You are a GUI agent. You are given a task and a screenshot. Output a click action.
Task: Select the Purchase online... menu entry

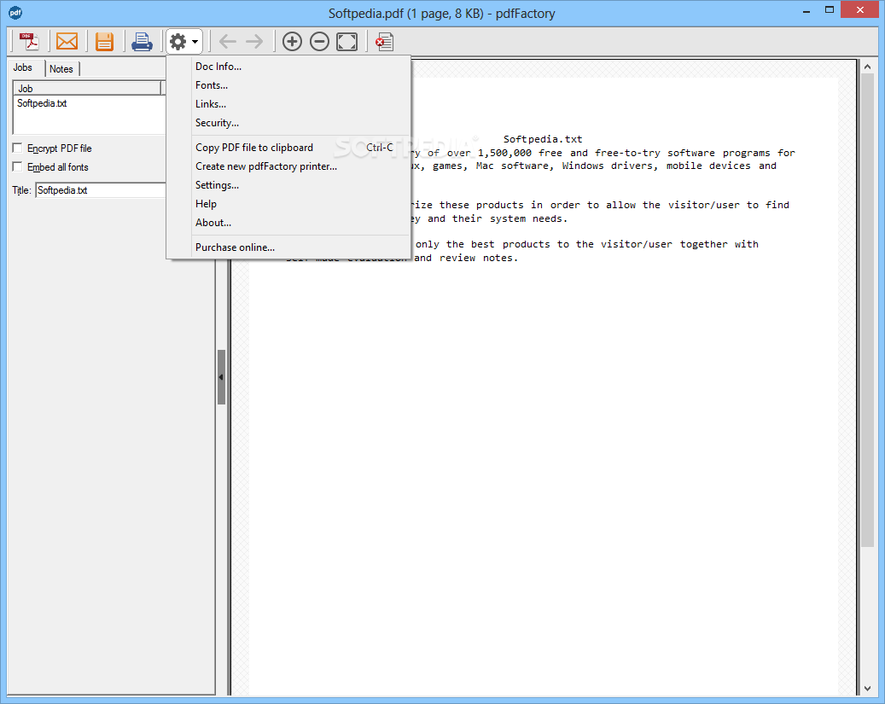pos(288,247)
